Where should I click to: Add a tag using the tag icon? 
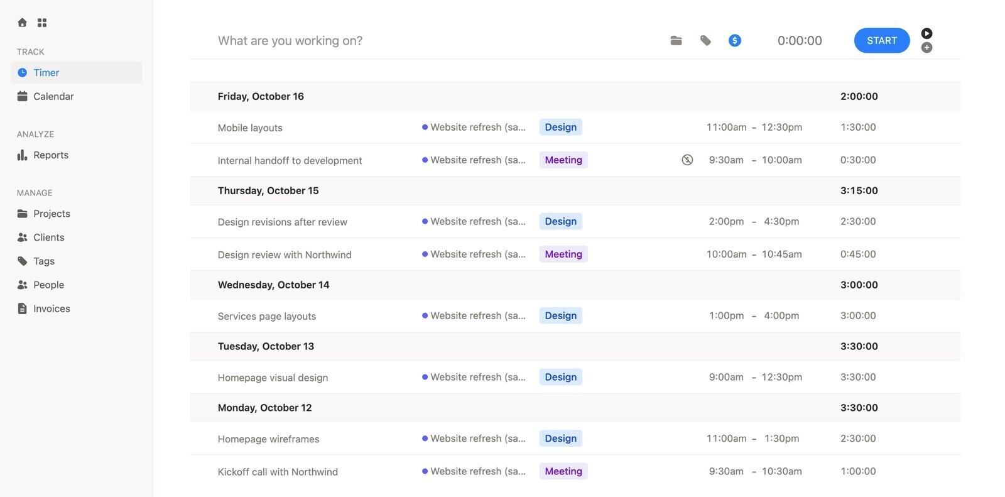(x=705, y=40)
